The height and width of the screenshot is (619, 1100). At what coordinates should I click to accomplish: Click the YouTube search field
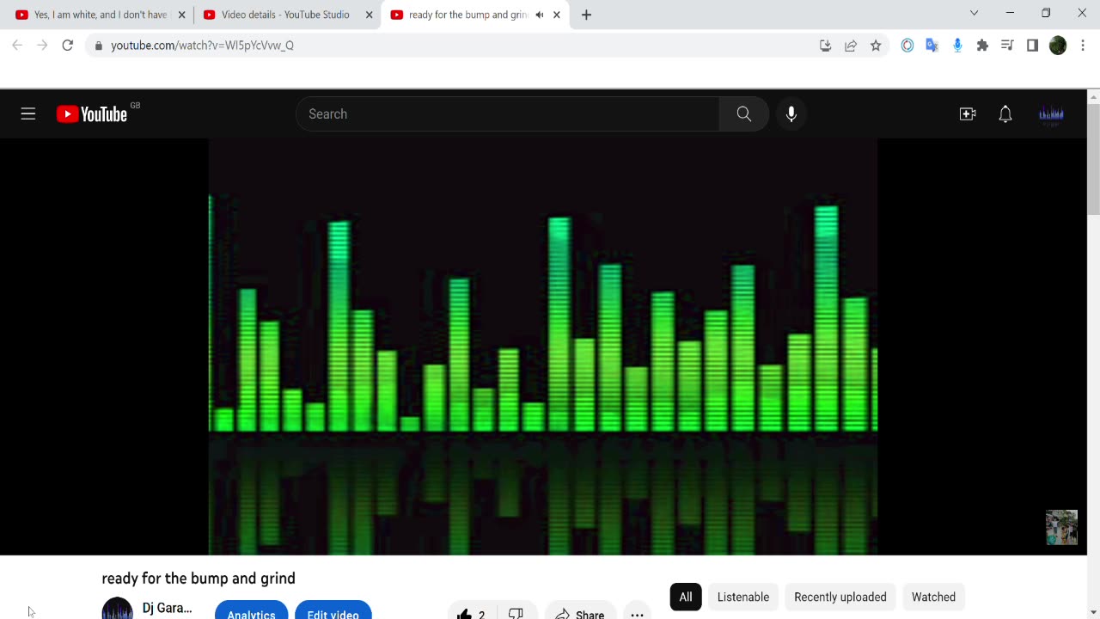pos(507,113)
